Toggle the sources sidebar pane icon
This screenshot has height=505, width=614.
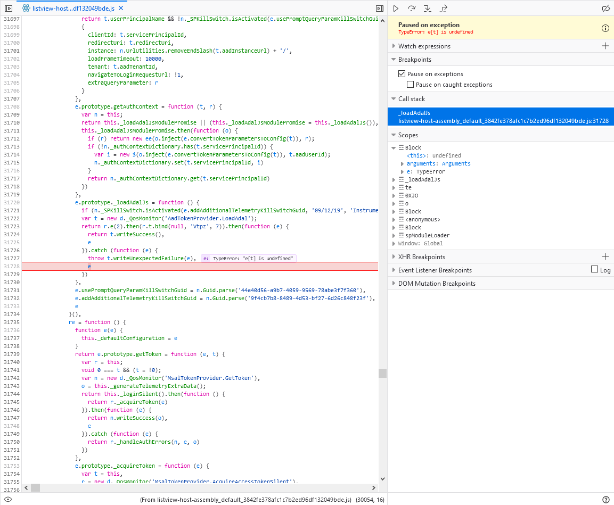pyautogui.click(x=8, y=8)
